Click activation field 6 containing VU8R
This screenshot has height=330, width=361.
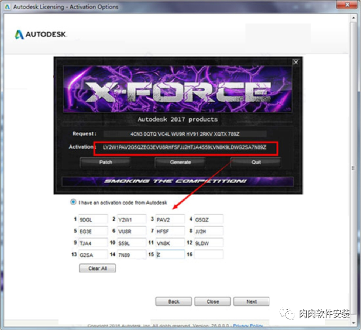pyautogui.click(x=131, y=231)
